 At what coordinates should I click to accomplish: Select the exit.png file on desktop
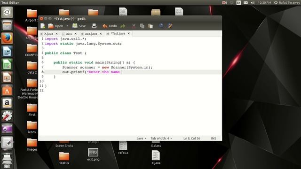pos(93,154)
